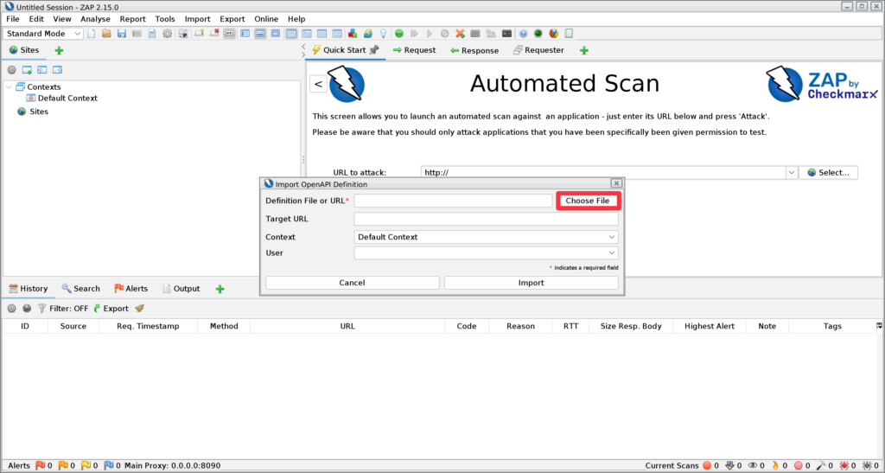Open the File menu
This screenshot has height=473, width=885.
12,19
